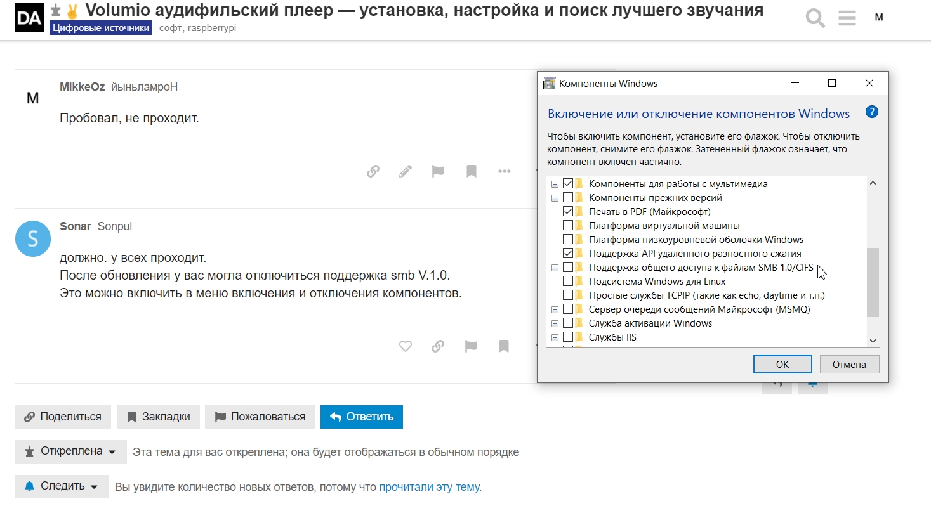Click the components list scrollbar thumb
The height and width of the screenshot is (513, 931).
click(x=873, y=282)
